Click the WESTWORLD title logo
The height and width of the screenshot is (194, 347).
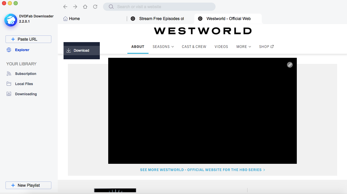coord(203,31)
